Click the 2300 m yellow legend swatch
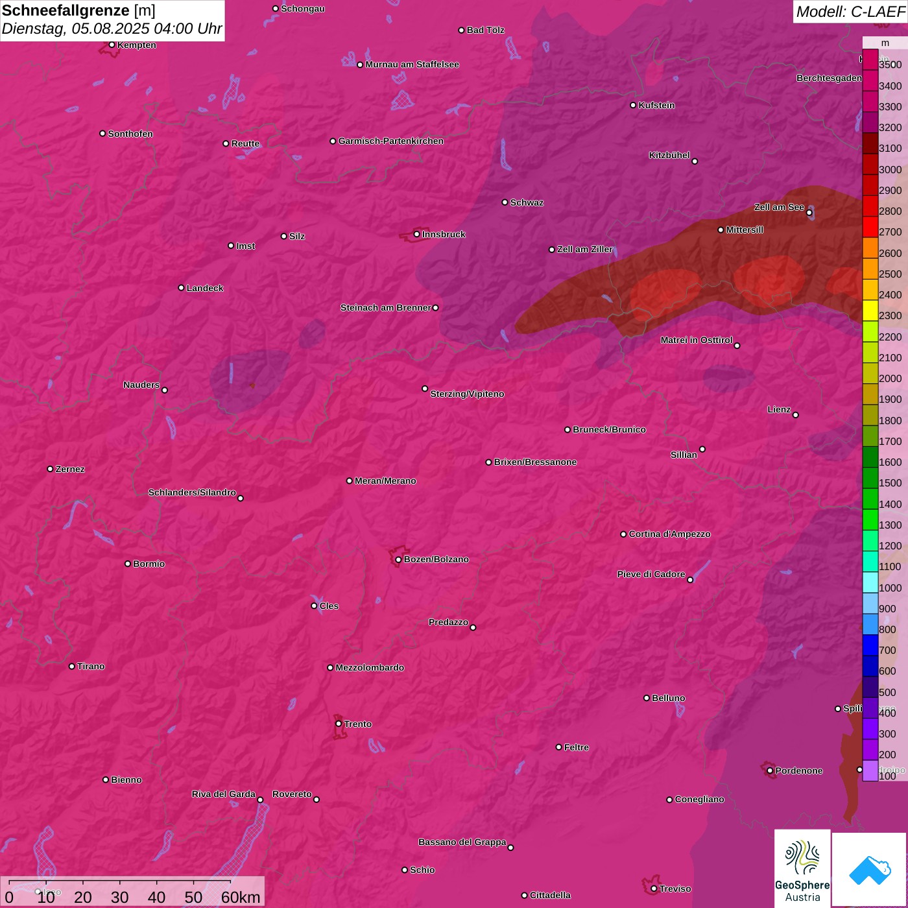 (870, 311)
